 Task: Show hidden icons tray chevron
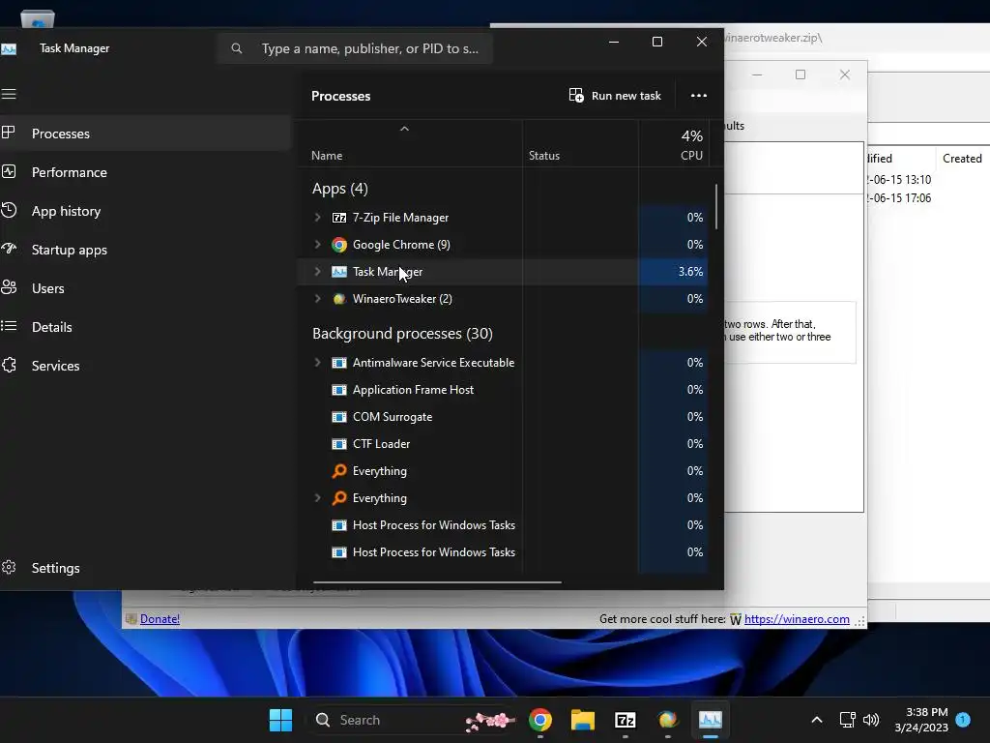[816, 720]
